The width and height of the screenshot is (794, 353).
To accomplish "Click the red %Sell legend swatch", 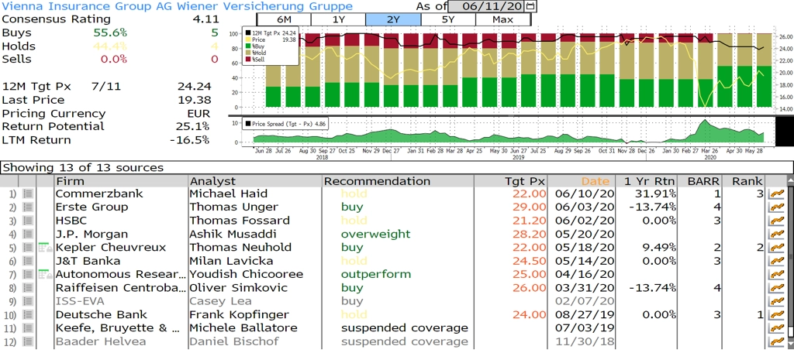I will [x=247, y=59].
